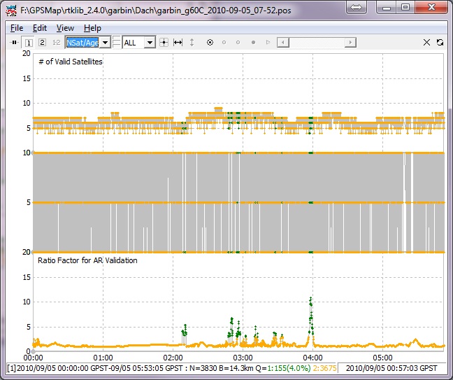453x380 pixels.
Task: Click the play animation triangle icon
Action: click(268, 43)
